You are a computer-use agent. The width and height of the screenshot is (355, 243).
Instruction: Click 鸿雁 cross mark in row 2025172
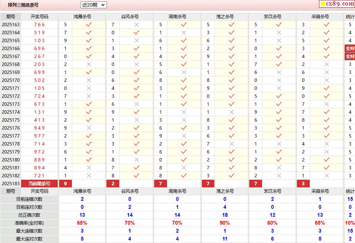pos(89,96)
